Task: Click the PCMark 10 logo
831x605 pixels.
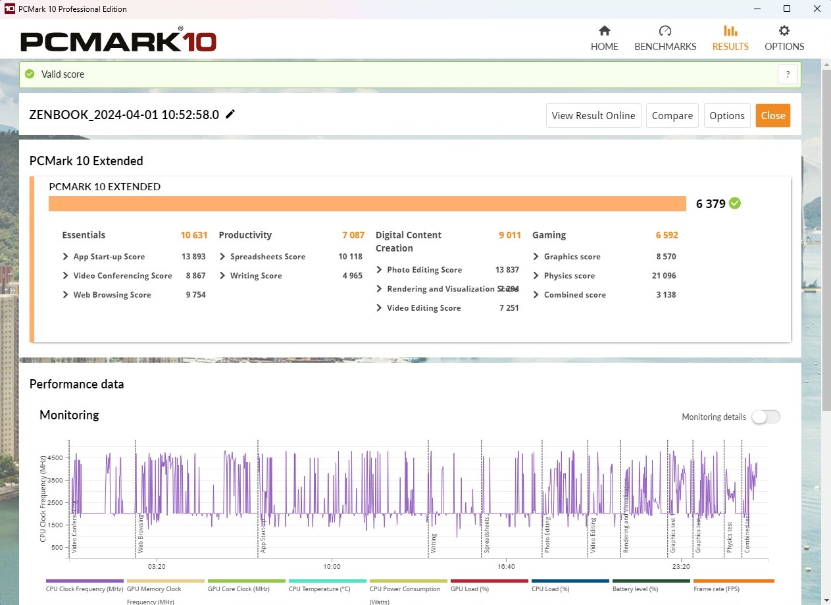Action: [x=118, y=41]
